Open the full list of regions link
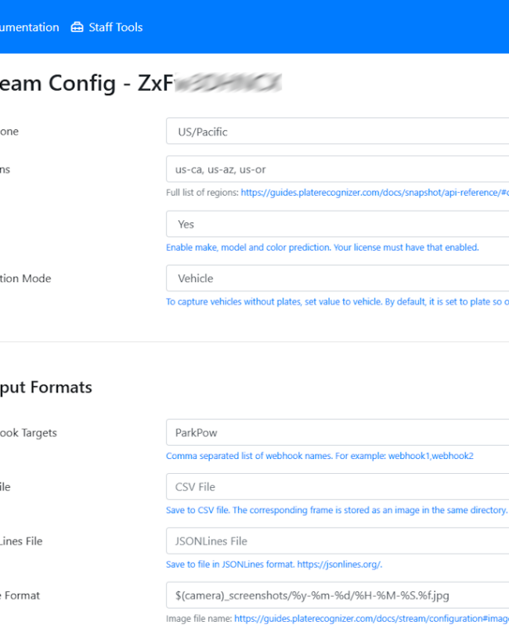 [x=375, y=193]
